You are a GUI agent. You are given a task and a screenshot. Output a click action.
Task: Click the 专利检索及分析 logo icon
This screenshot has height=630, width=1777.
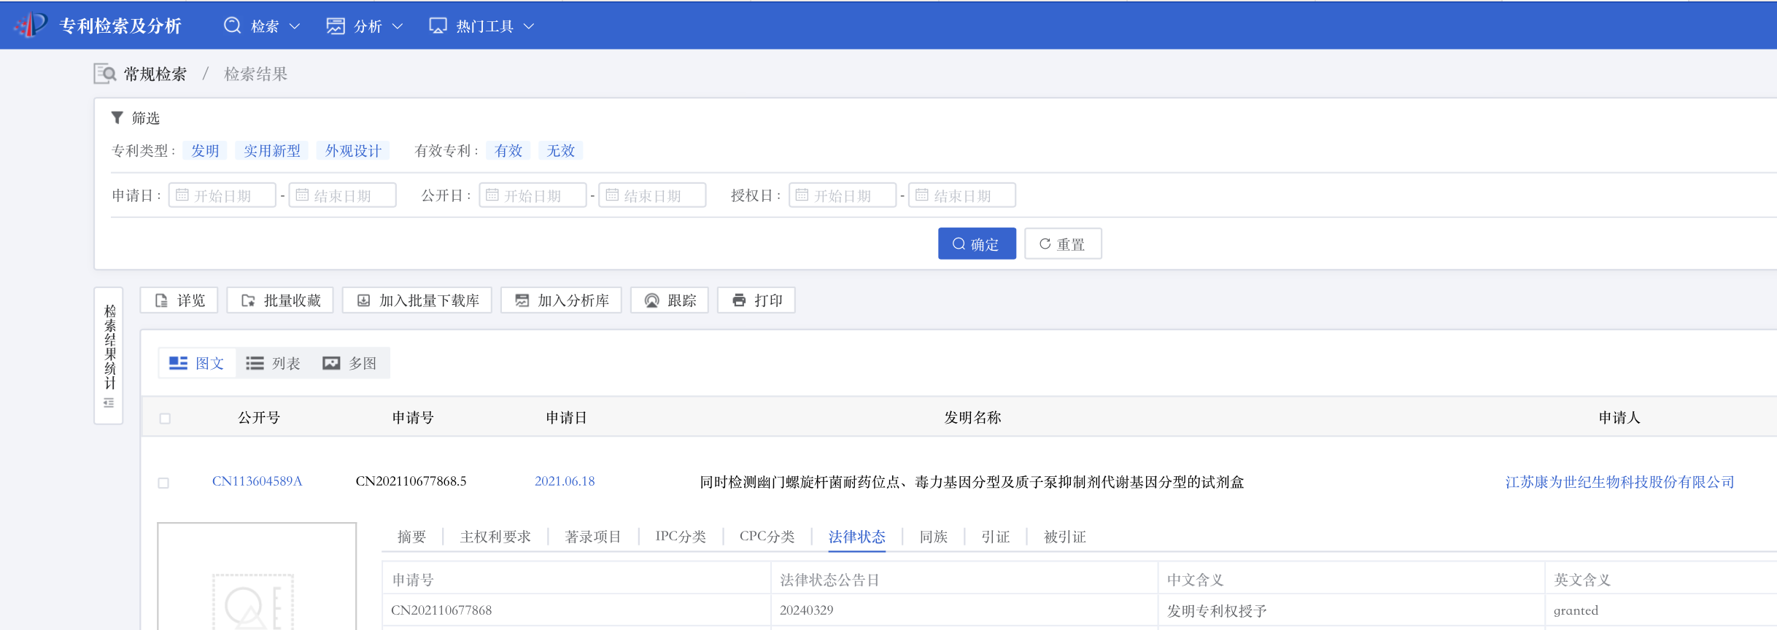31,26
